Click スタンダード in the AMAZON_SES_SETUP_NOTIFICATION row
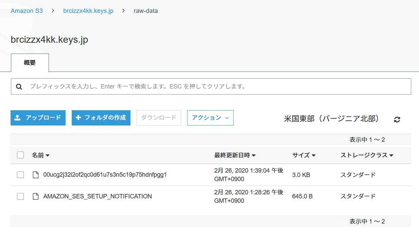 tap(358, 196)
